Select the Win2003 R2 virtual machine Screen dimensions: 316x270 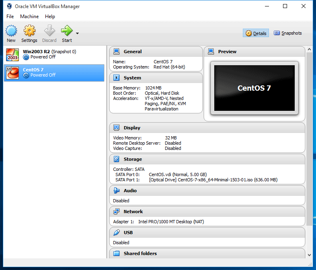(x=54, y=54)
